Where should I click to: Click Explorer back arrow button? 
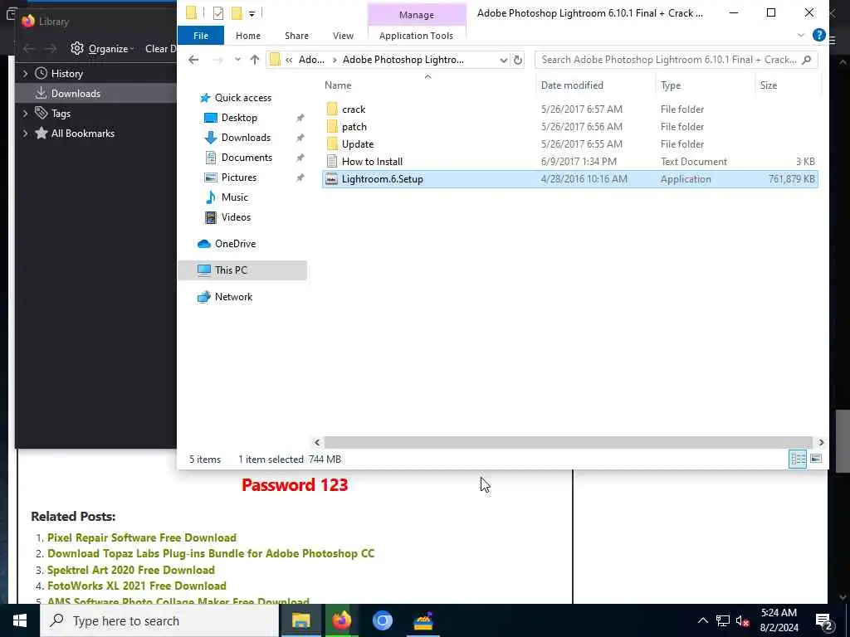click(x=193, y=60)
